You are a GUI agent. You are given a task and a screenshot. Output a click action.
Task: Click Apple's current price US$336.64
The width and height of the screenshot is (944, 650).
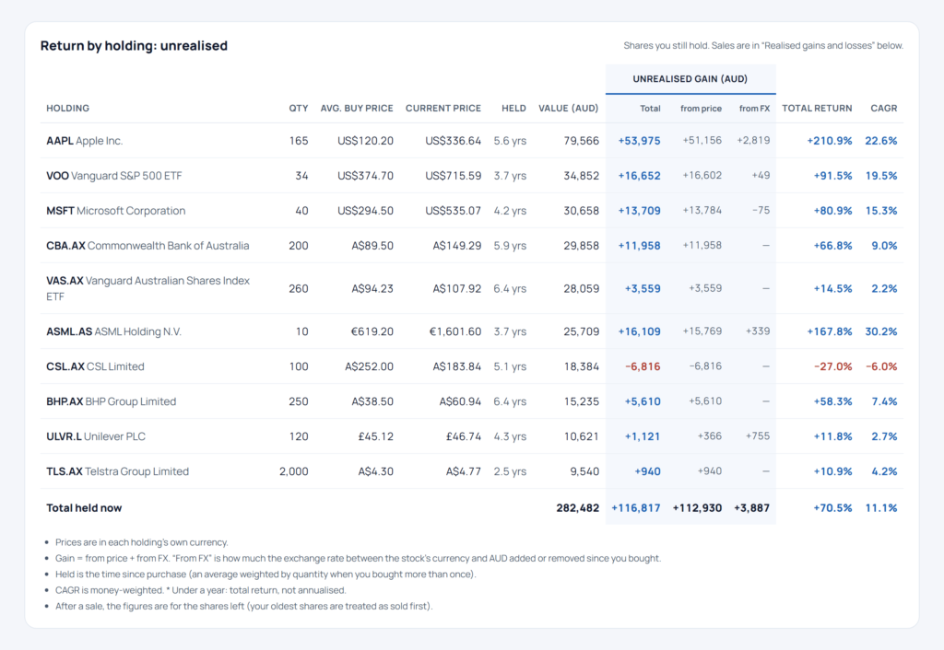453,141
